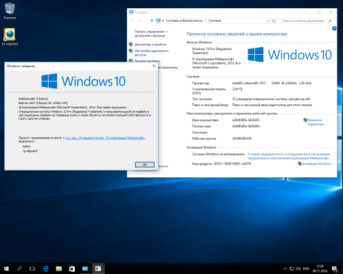Click the Windows activation link
This screenshot has width=343, height=274.
316,164
